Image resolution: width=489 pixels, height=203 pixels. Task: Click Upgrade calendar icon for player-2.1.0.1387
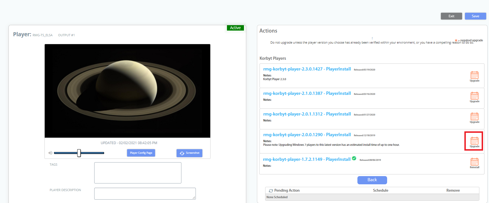475,96
